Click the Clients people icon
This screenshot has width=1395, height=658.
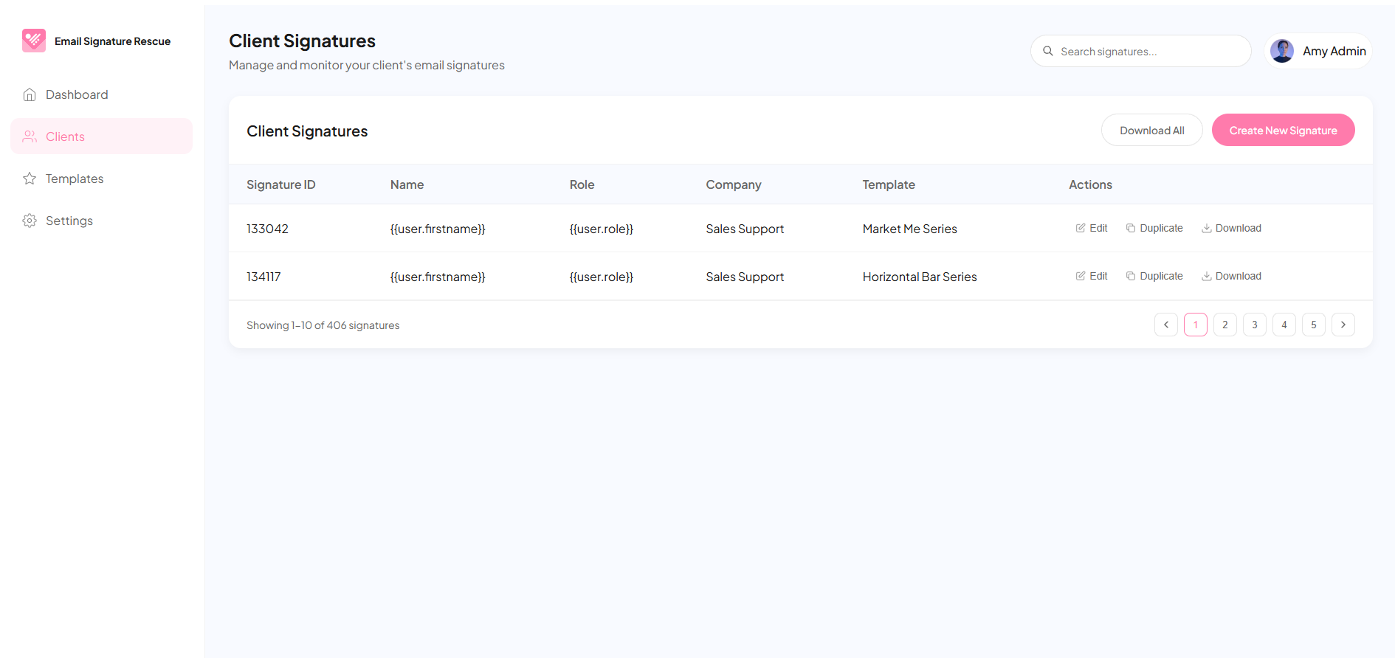pos(30,136)
